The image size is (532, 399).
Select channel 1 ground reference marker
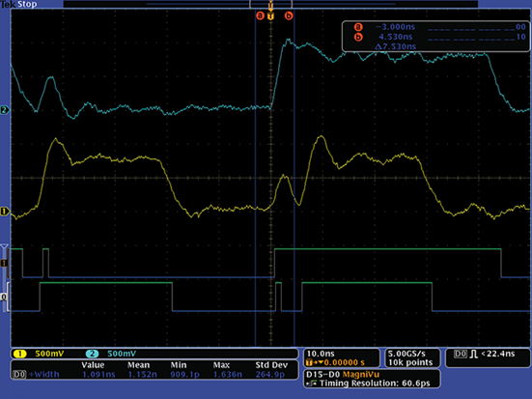tap(5, 212)
